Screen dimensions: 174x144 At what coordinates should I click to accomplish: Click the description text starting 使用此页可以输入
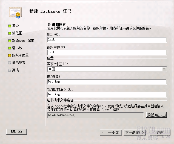click(99, 28)
